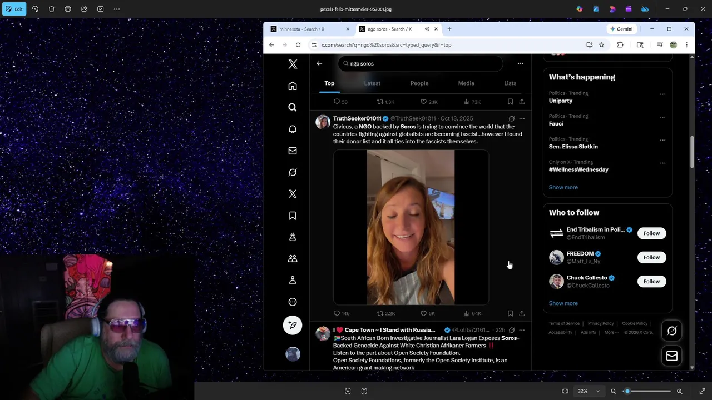The image size is (712, 400).
Task: Click the ngo soros search field
Action: [421, 63]
